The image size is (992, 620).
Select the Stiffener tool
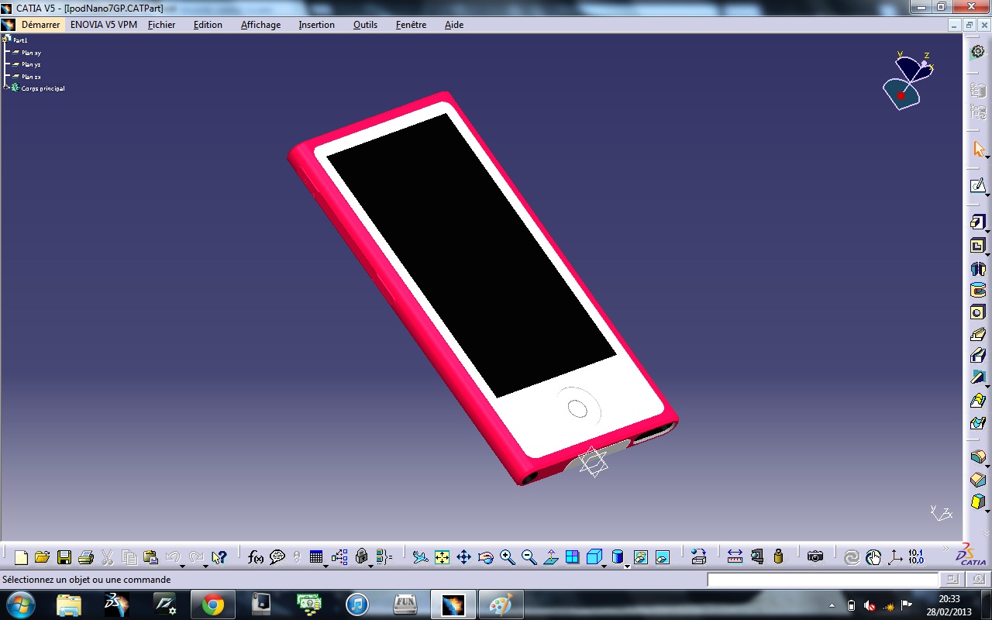pos(977,378)
